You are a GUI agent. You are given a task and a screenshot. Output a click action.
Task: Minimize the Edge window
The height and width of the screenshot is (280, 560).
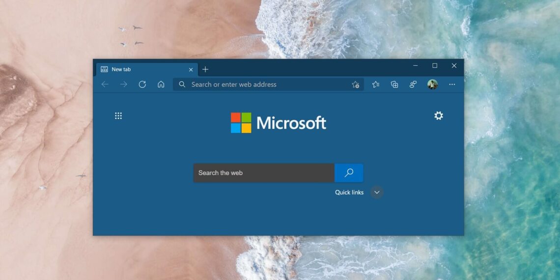(x=416, y=66)
